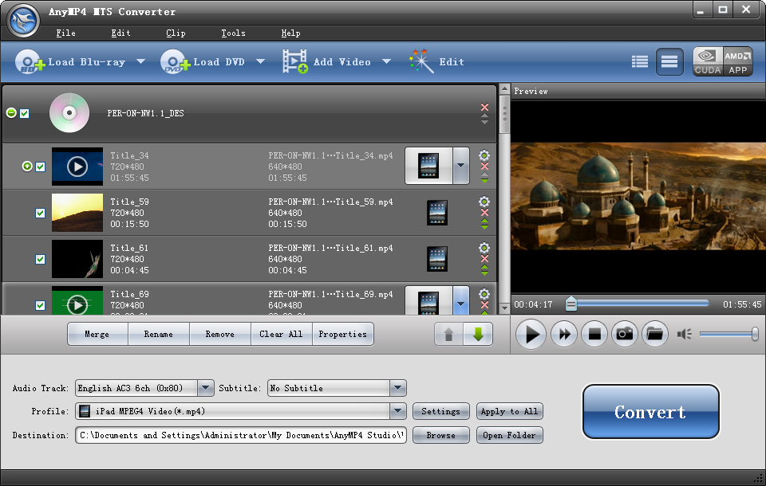Open Title_34 output profile dropdown

pyautogui.click(x=460, y=166)
